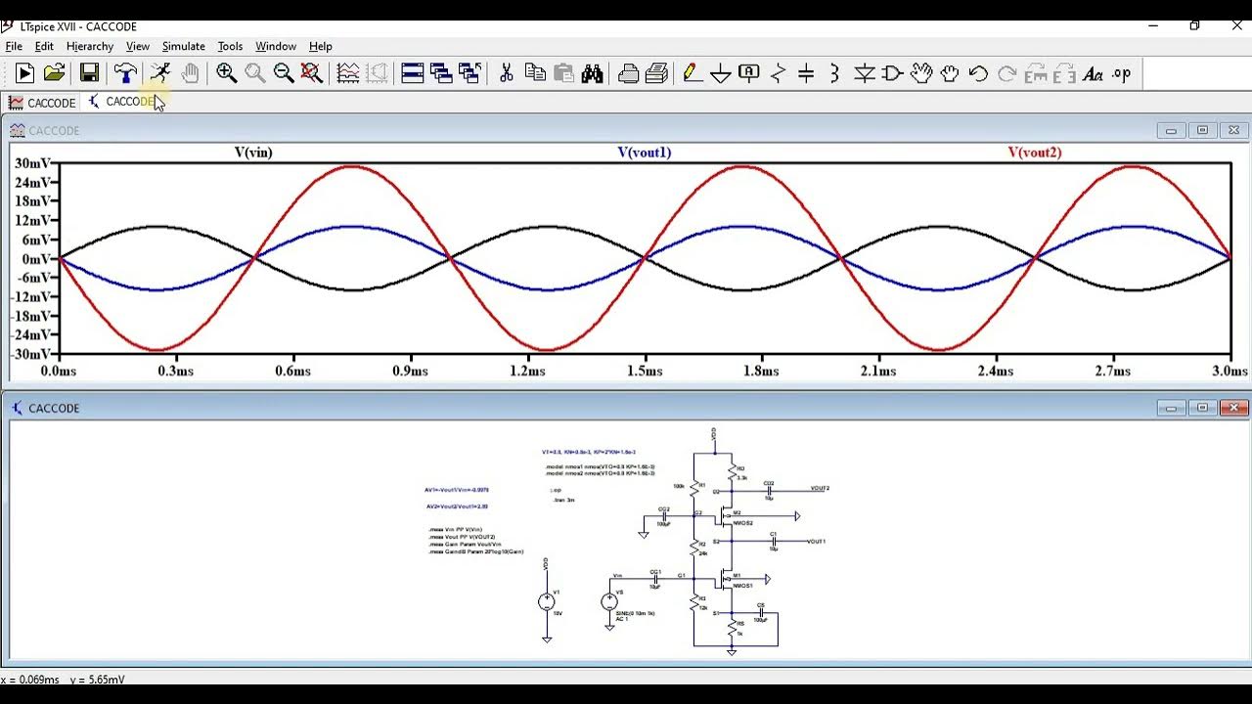Select the Move open-hand tool
1252x704 pixels.
(920, 73)
